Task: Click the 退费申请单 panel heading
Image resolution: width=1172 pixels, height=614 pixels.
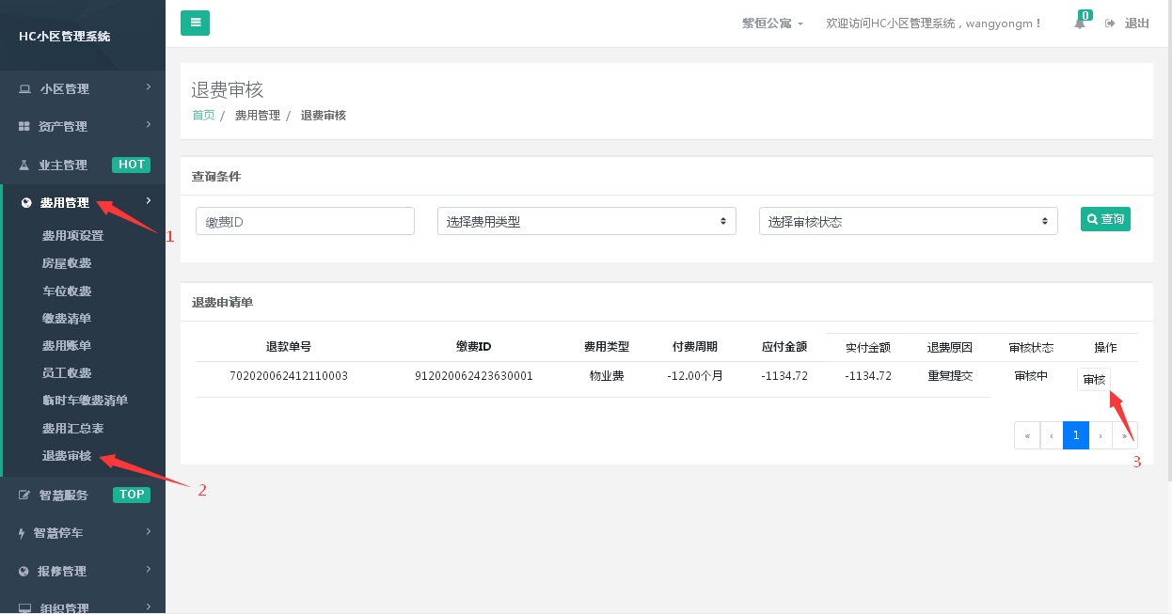Action: point(222,303)
